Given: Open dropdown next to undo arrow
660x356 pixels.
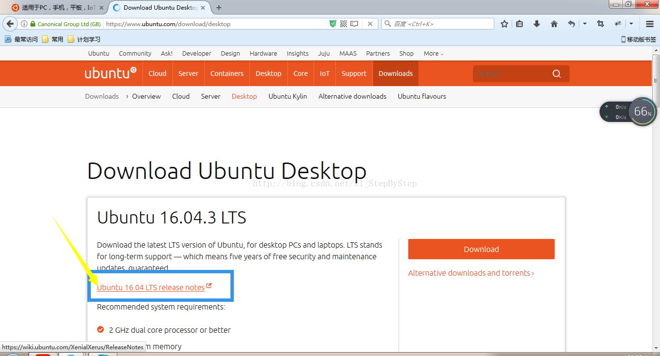Looking at the screenshot, I should pyautogui.click(x=585, y=24).
